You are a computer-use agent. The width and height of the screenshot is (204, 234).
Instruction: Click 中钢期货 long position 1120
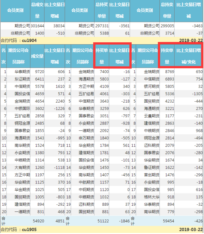pyautogui.click(x=104, y=190)
